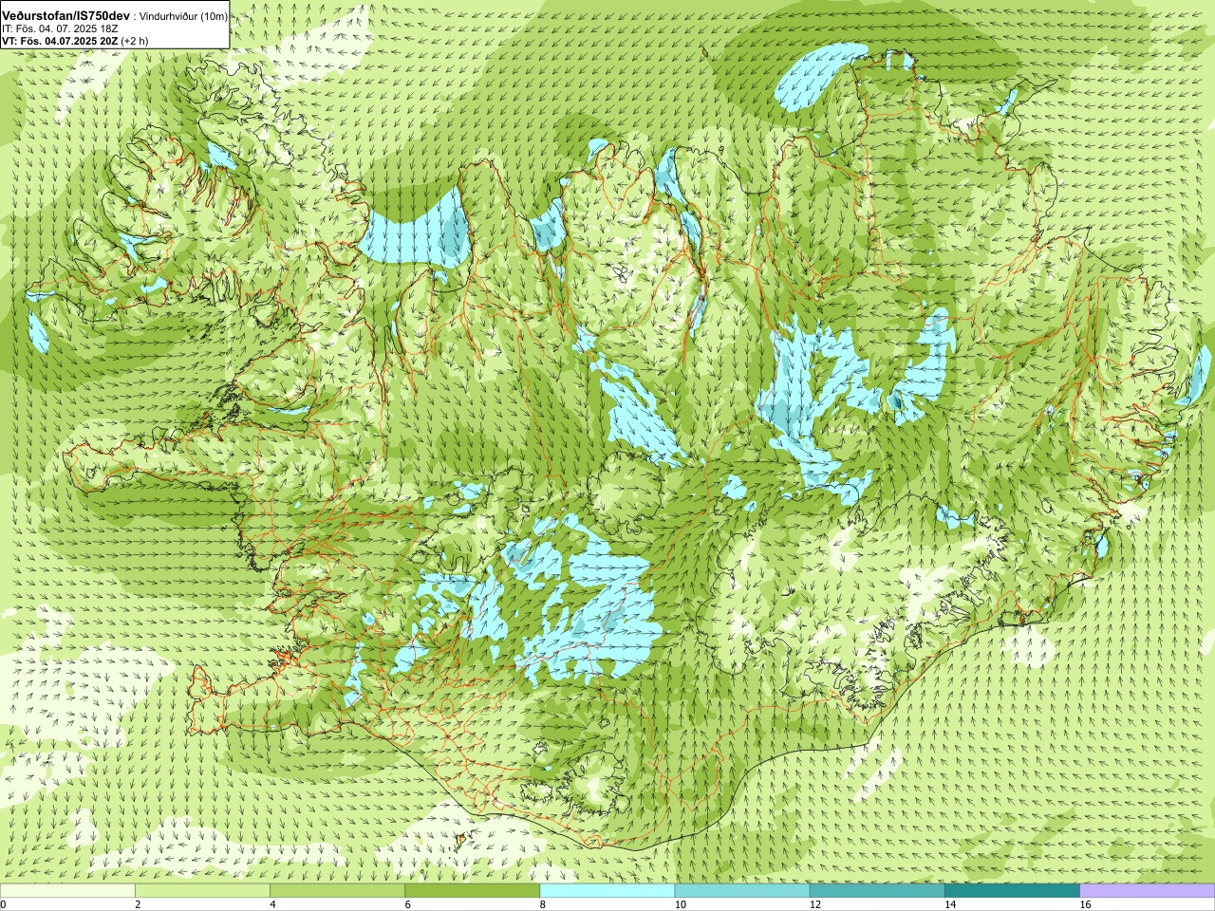Select the light cyan 8–10 legend color

click(607, 891)
